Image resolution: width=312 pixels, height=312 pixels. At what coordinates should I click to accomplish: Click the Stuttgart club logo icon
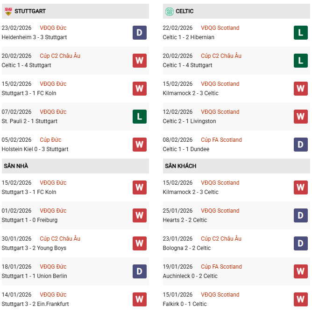coord(8,11)
